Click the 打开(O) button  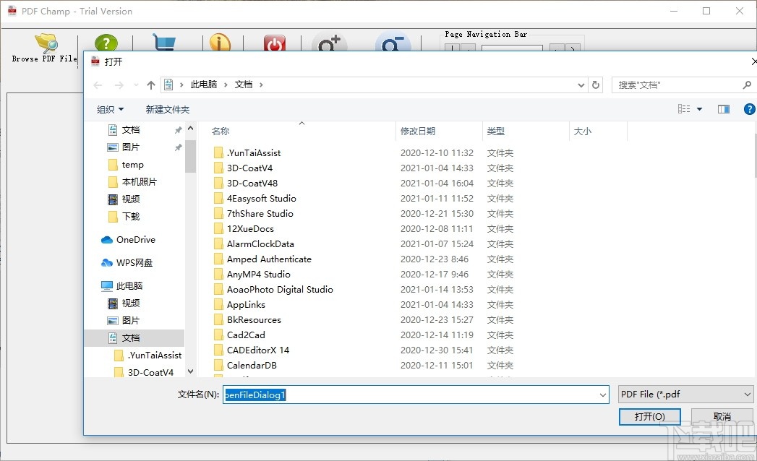point(649,416)
